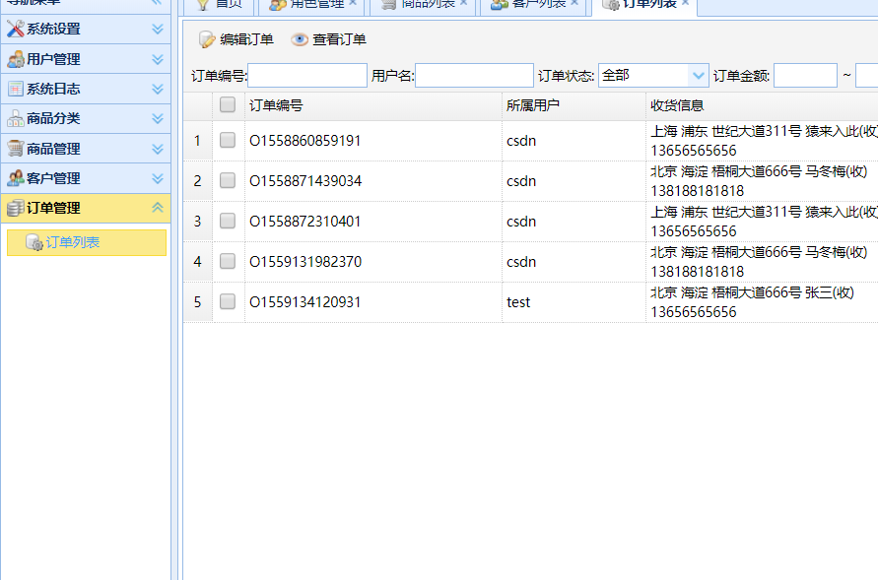This screenshot has width=878, height=580.
Task: Click the pencil icon beside 编辑订单
Action: coord(207,39)
